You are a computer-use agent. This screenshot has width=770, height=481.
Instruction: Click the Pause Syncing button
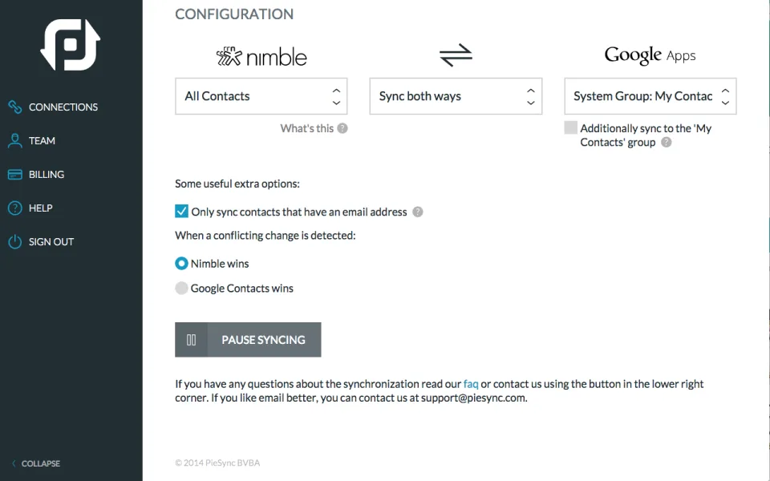[x=248, y=340]
